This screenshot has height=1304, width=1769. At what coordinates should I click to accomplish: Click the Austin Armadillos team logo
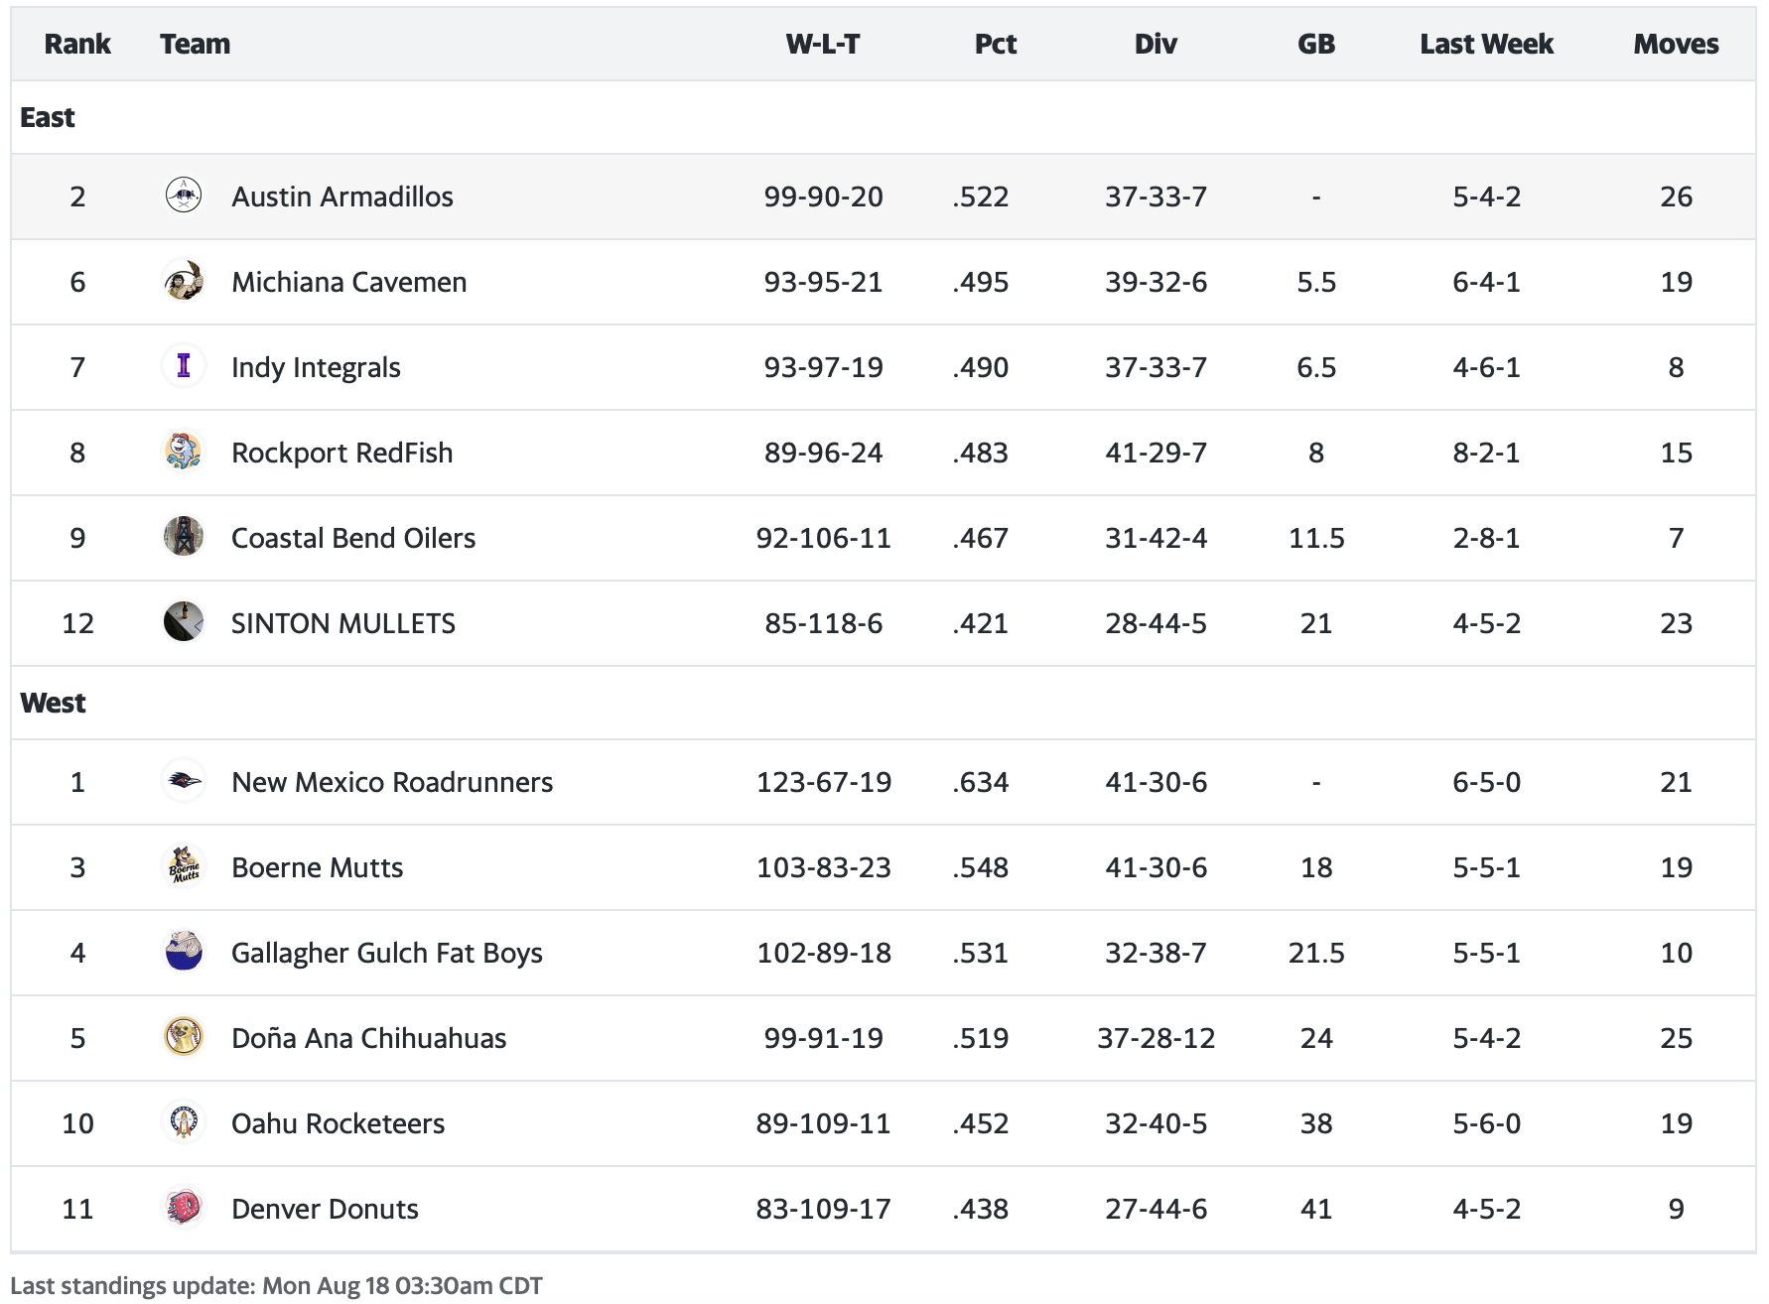pos(184,196)
